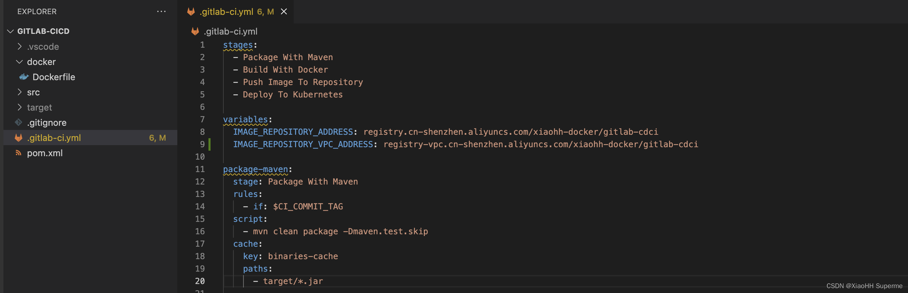
Task: Close the .gitlab-ci.yml editor tab
Action: [284, 12]
